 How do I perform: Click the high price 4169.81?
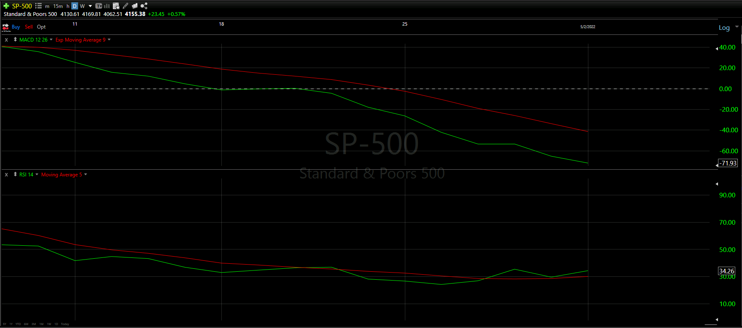pyautogui.click(x=91, y=14)
